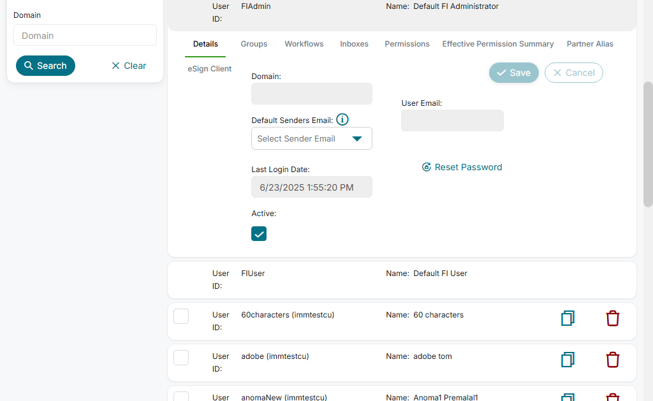The image size is (653, 401).
Task: Click the magnifier icon on Search
Action: click(x=29, y=66)
